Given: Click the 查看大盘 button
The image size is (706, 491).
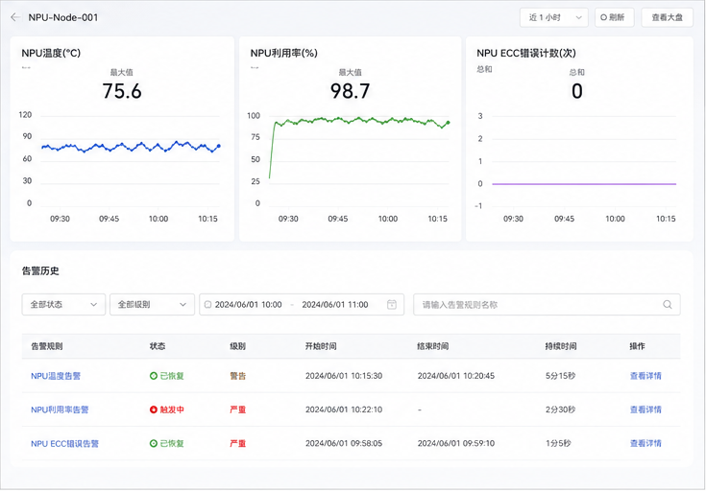Looking at the screenshot, I should coord(667,17).
